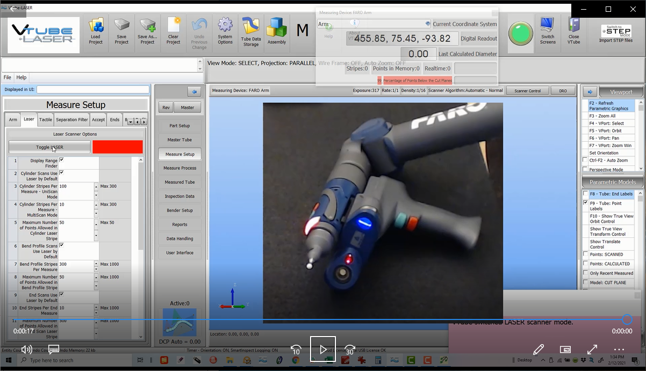Screen dimensions: 646x371
Task: Collapse the Viewport panel with arrow button
Action: point(590,92)
